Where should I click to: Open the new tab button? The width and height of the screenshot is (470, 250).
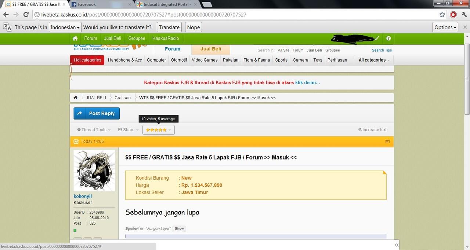(207, 4)
